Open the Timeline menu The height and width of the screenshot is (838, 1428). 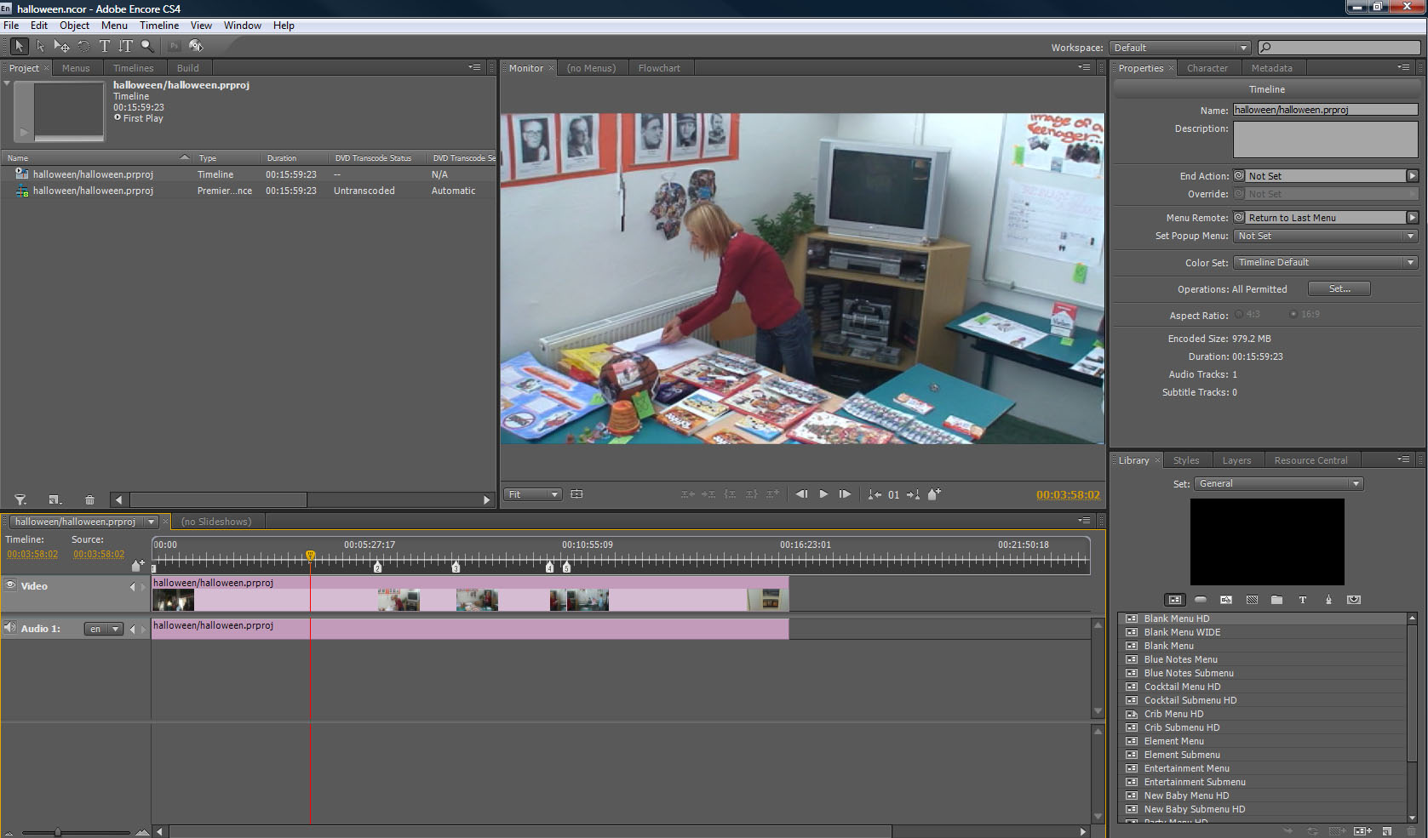tap(159, 26)
